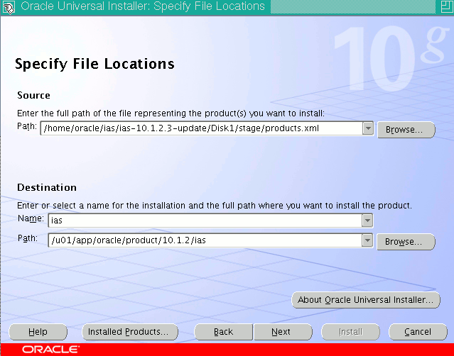Click the window title bar text

(x=143, y=6)
